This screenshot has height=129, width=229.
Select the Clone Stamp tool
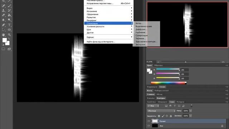(x=4, y=10)
